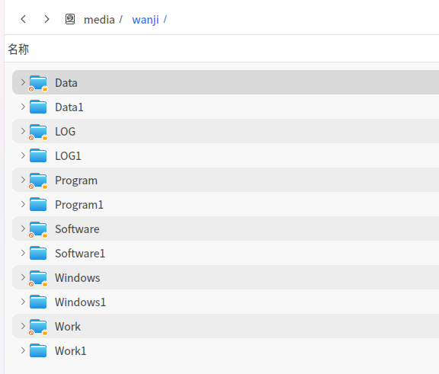Viewport: 439px width, 374px height.
Task: Select the Windows folder name
Action: point(78,278)
